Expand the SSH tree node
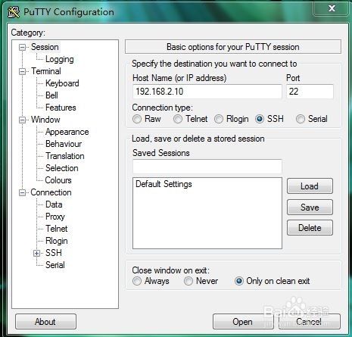 [x=36, y=253]
